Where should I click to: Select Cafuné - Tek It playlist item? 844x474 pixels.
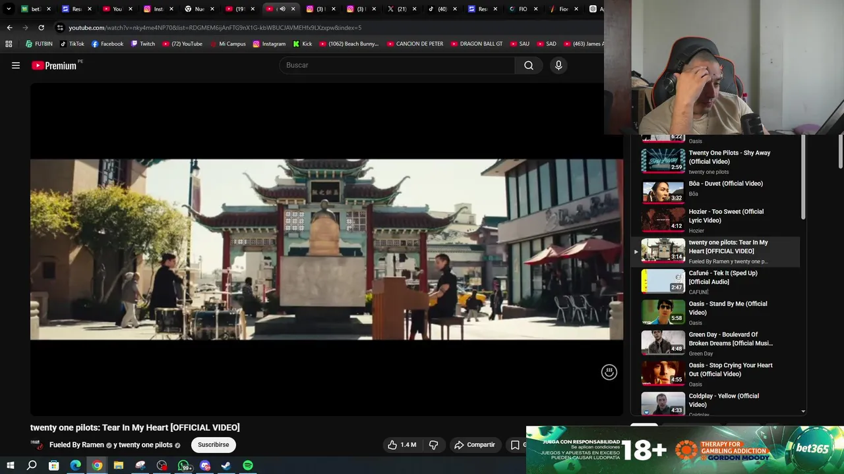click(716, 281)
